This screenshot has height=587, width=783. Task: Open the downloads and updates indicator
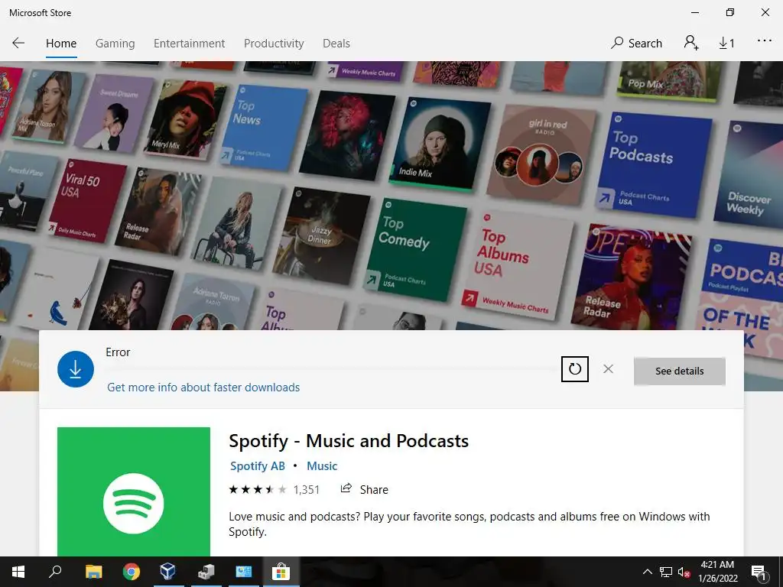pos(726,44)
